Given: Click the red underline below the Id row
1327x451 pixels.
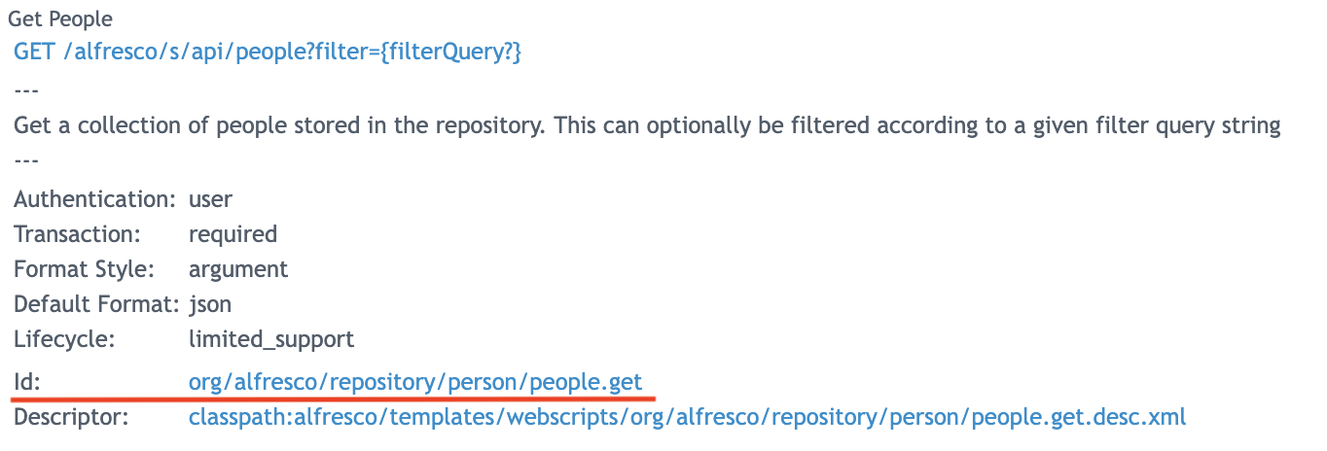Looking at the screenshot, I should click(335, 398).
